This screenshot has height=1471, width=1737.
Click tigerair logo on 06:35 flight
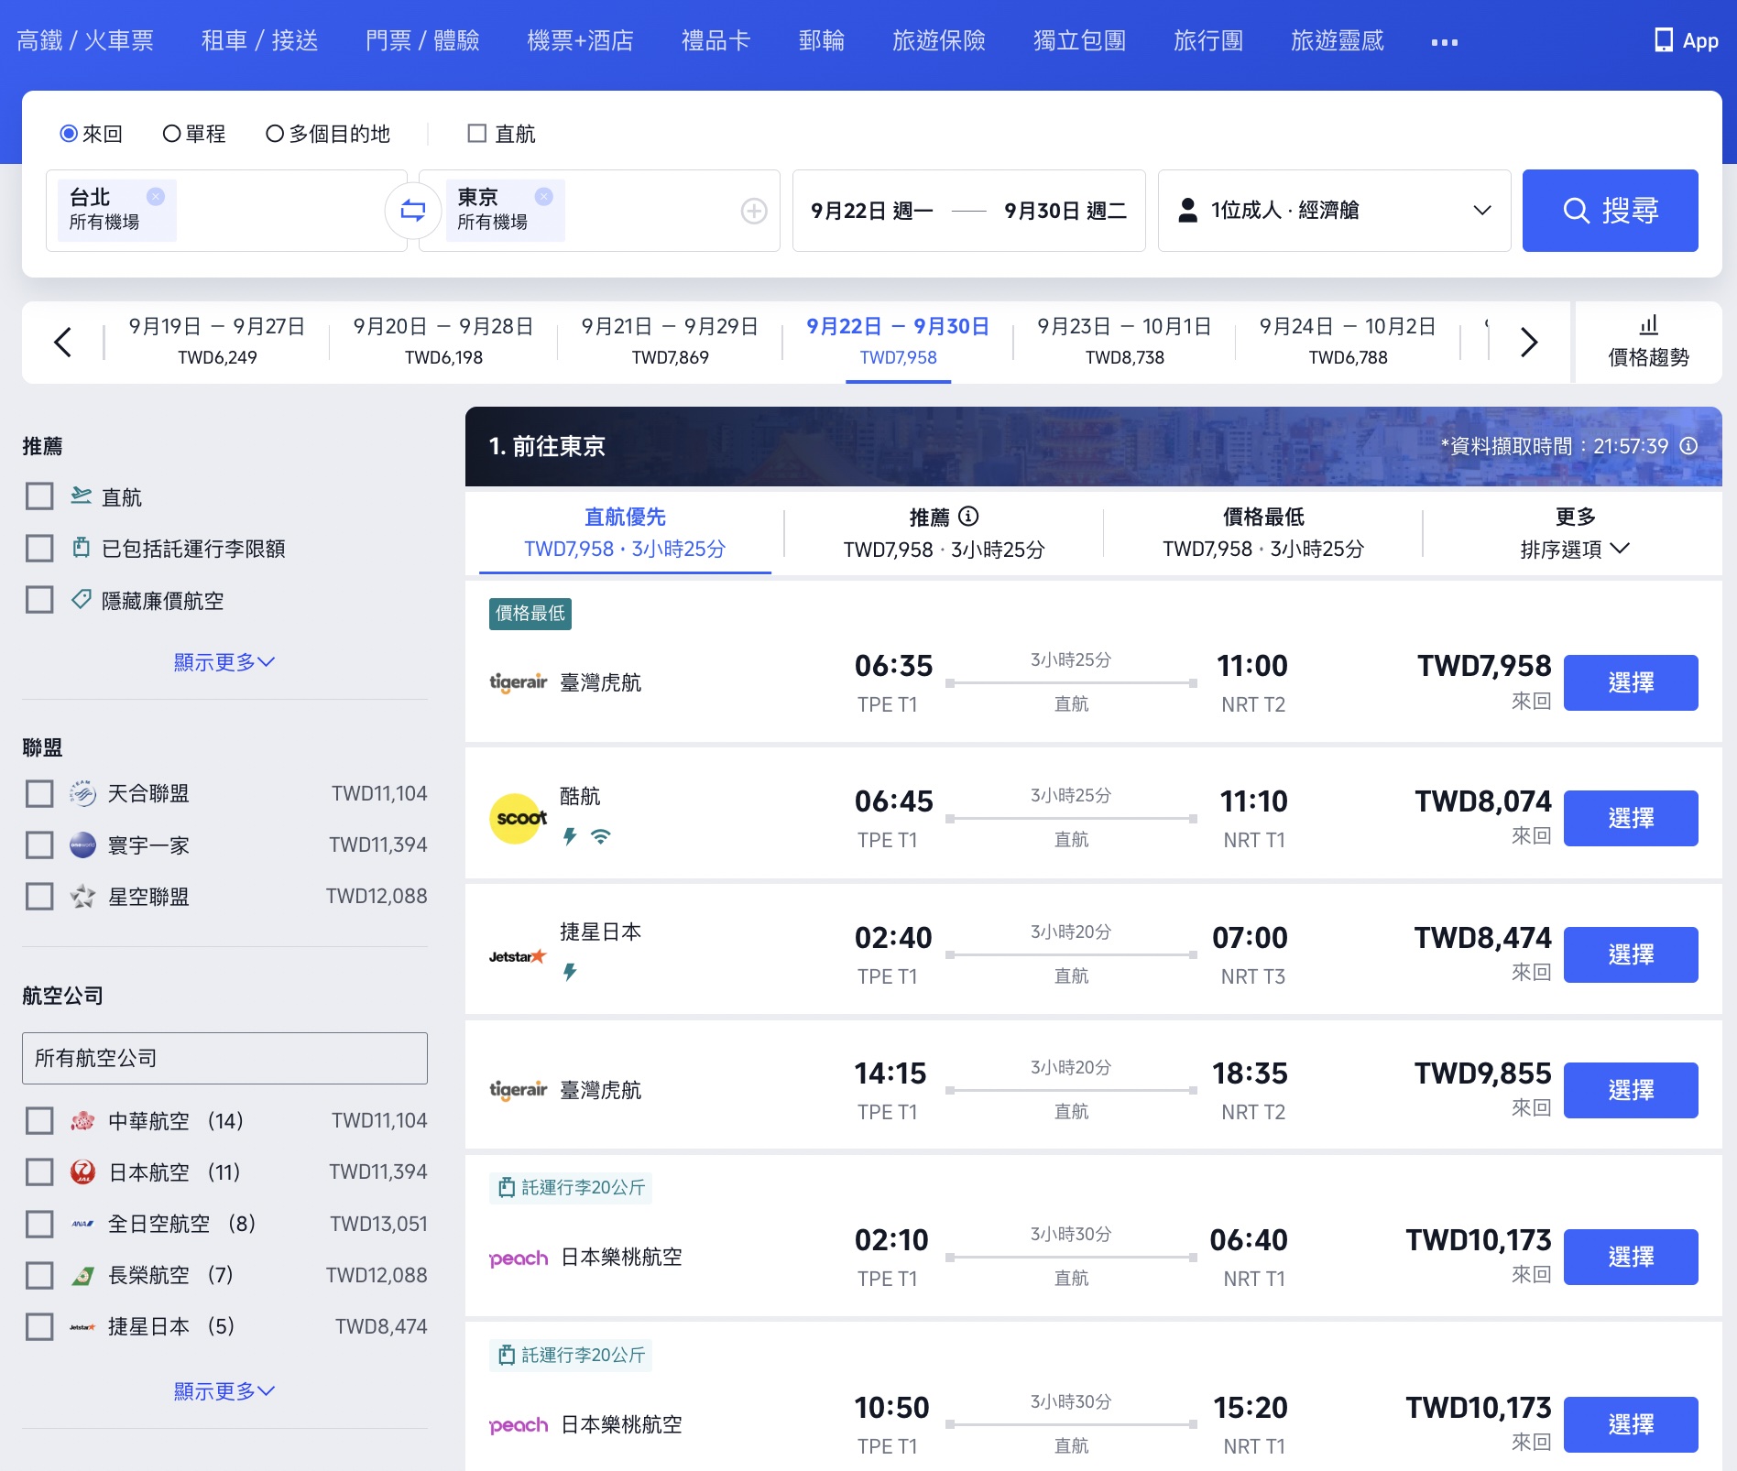[518, 682]
